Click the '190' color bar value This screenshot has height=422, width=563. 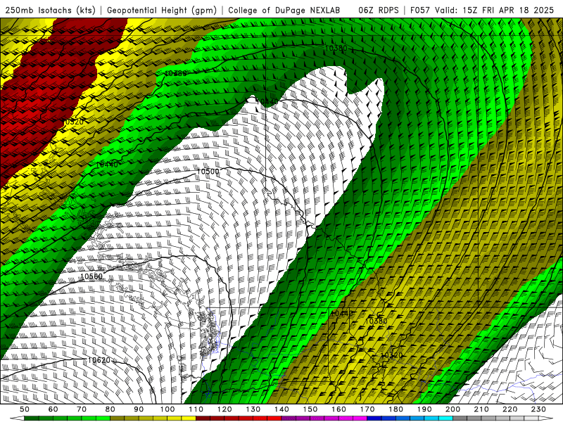[424, 409]
